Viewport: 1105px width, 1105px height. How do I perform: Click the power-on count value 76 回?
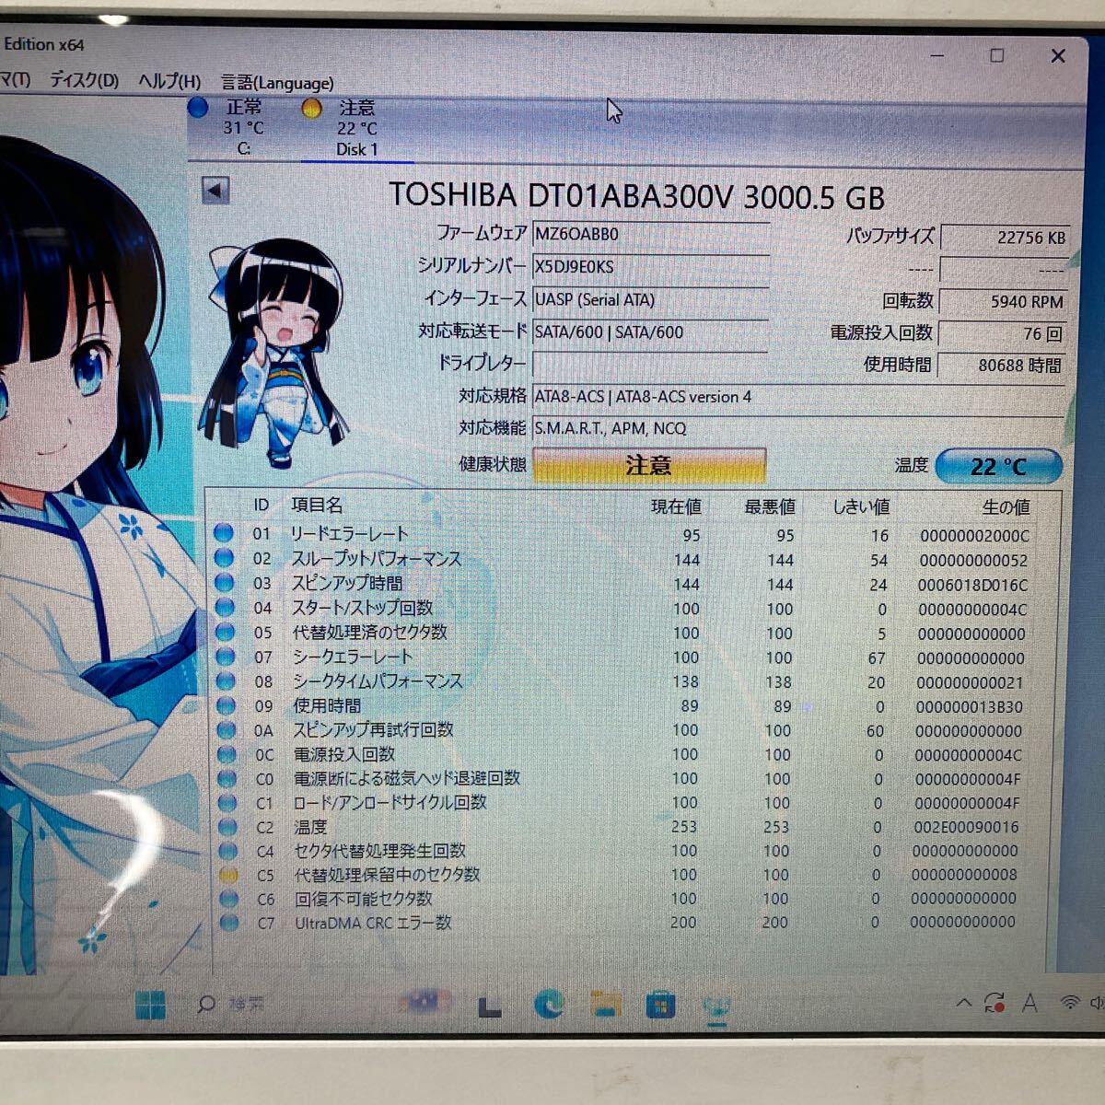pyautogui.click(x=1002, y=333)
